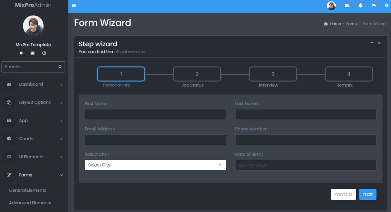Click the sidebar profile mail icon
Screen dimensions: 391x212
pyautogui.click(x=33, y=53)
